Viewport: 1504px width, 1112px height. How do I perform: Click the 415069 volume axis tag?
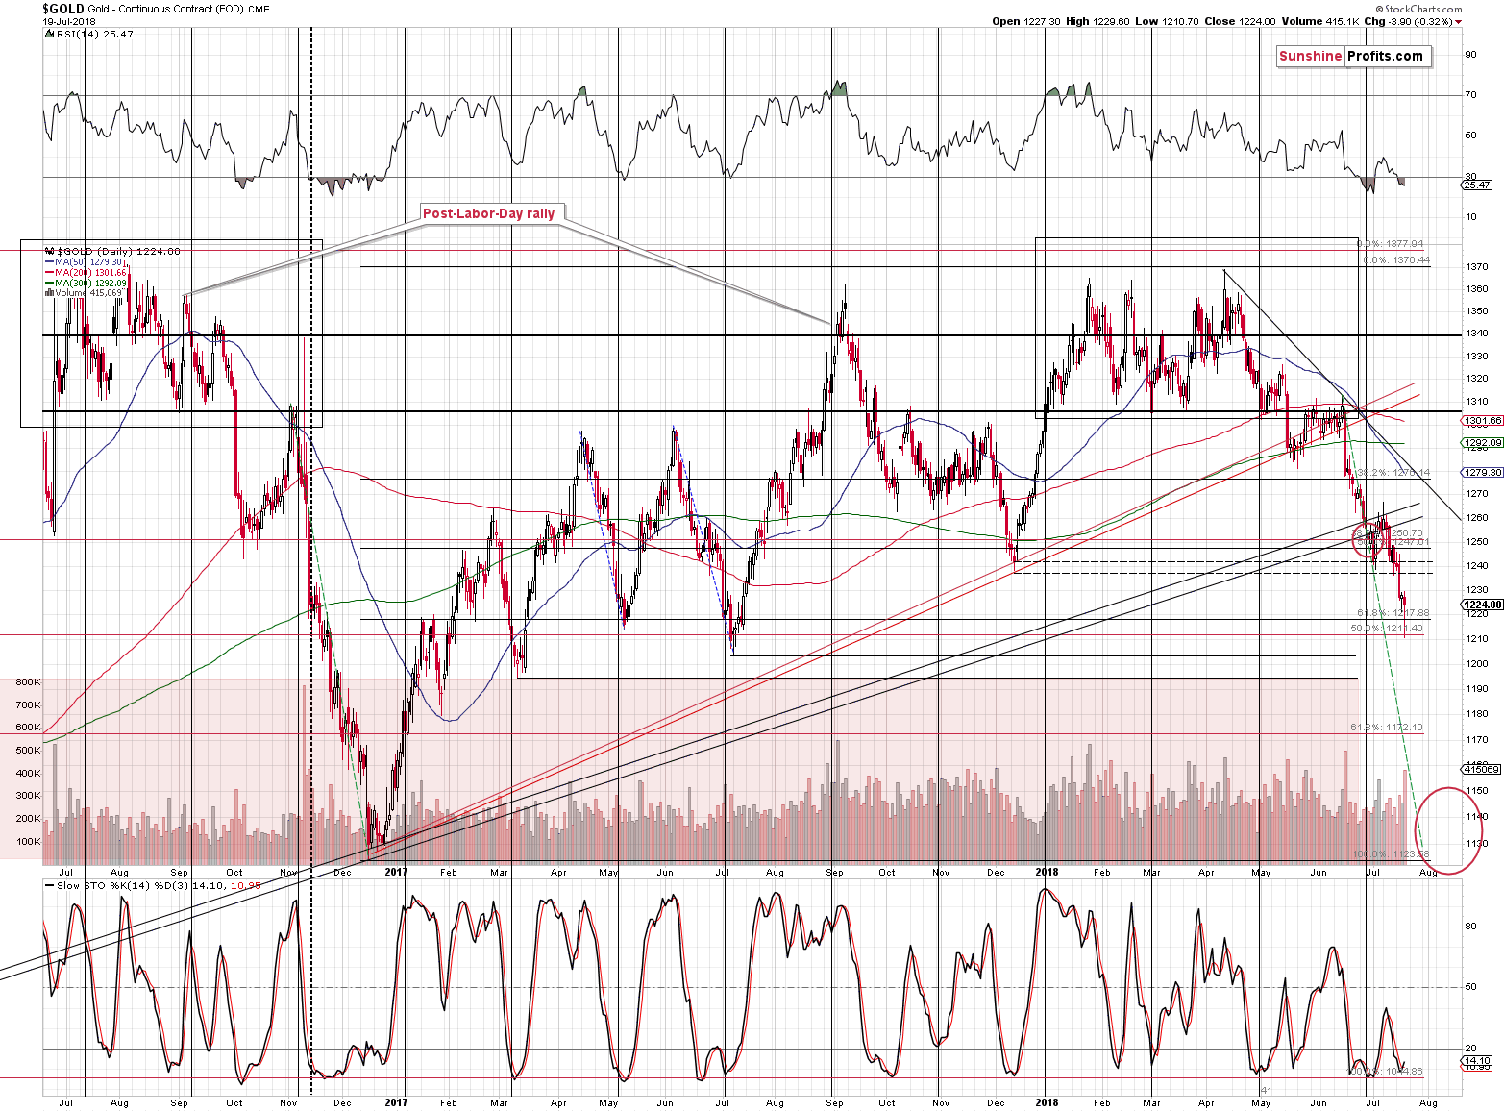click(x=1482, y=769)
